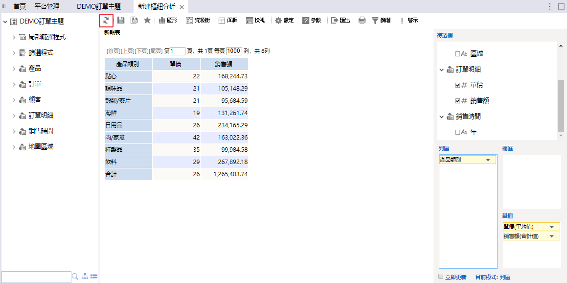Click the favorite star icon

click(147, 20)
